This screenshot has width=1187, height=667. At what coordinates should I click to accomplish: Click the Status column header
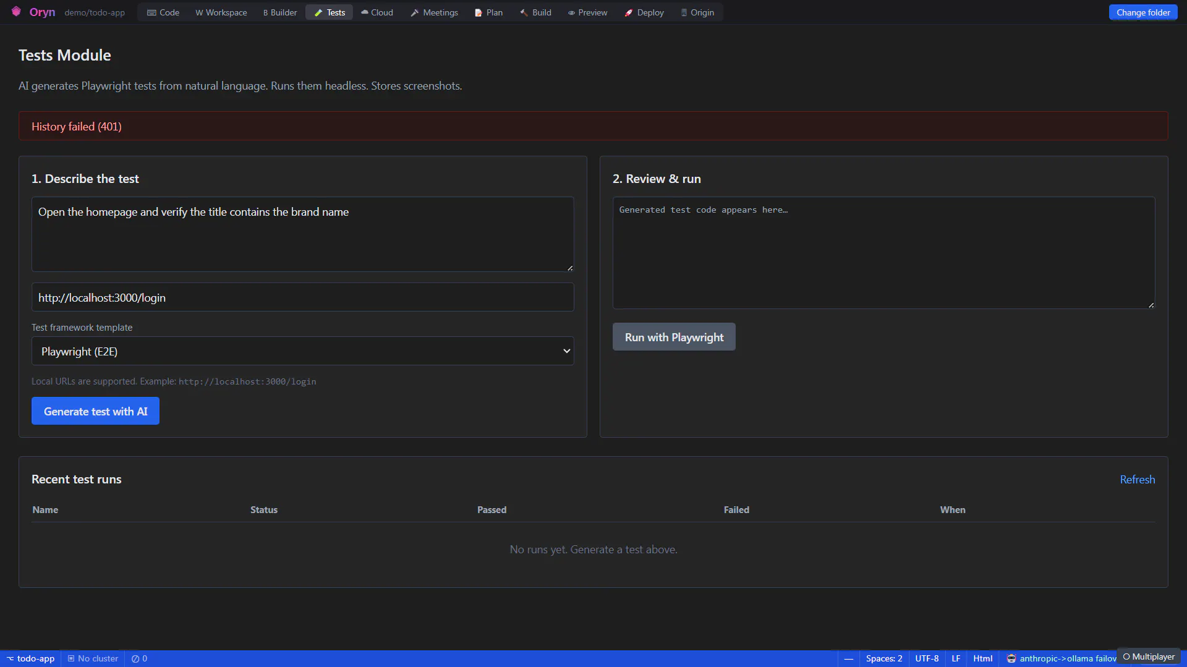pos(264,509)
